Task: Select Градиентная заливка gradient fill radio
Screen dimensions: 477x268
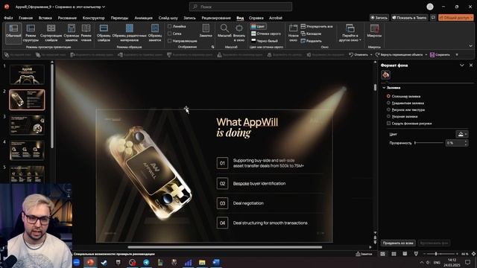Action: [388, 103]
